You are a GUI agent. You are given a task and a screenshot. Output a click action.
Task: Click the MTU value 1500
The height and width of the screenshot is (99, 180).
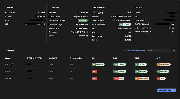point(129,32)
